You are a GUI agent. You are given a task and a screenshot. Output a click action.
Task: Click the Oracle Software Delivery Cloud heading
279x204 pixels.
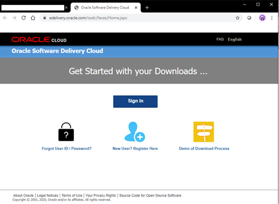[57, 51]
